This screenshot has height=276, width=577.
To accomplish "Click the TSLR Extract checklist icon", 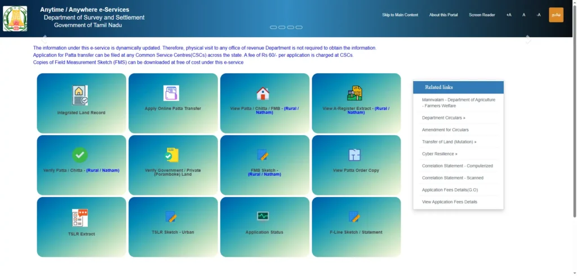I will pyautogui.click(x=80, y=218).
